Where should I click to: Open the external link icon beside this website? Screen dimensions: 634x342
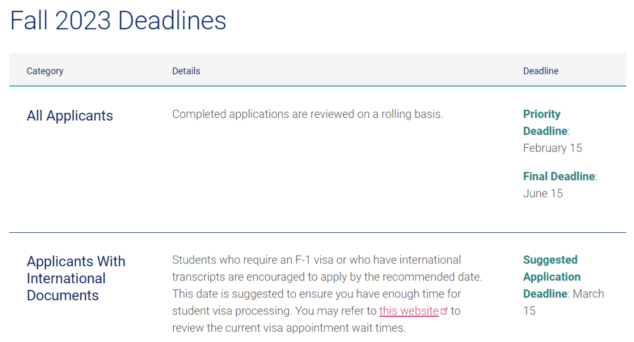click(x=444, y=311)
